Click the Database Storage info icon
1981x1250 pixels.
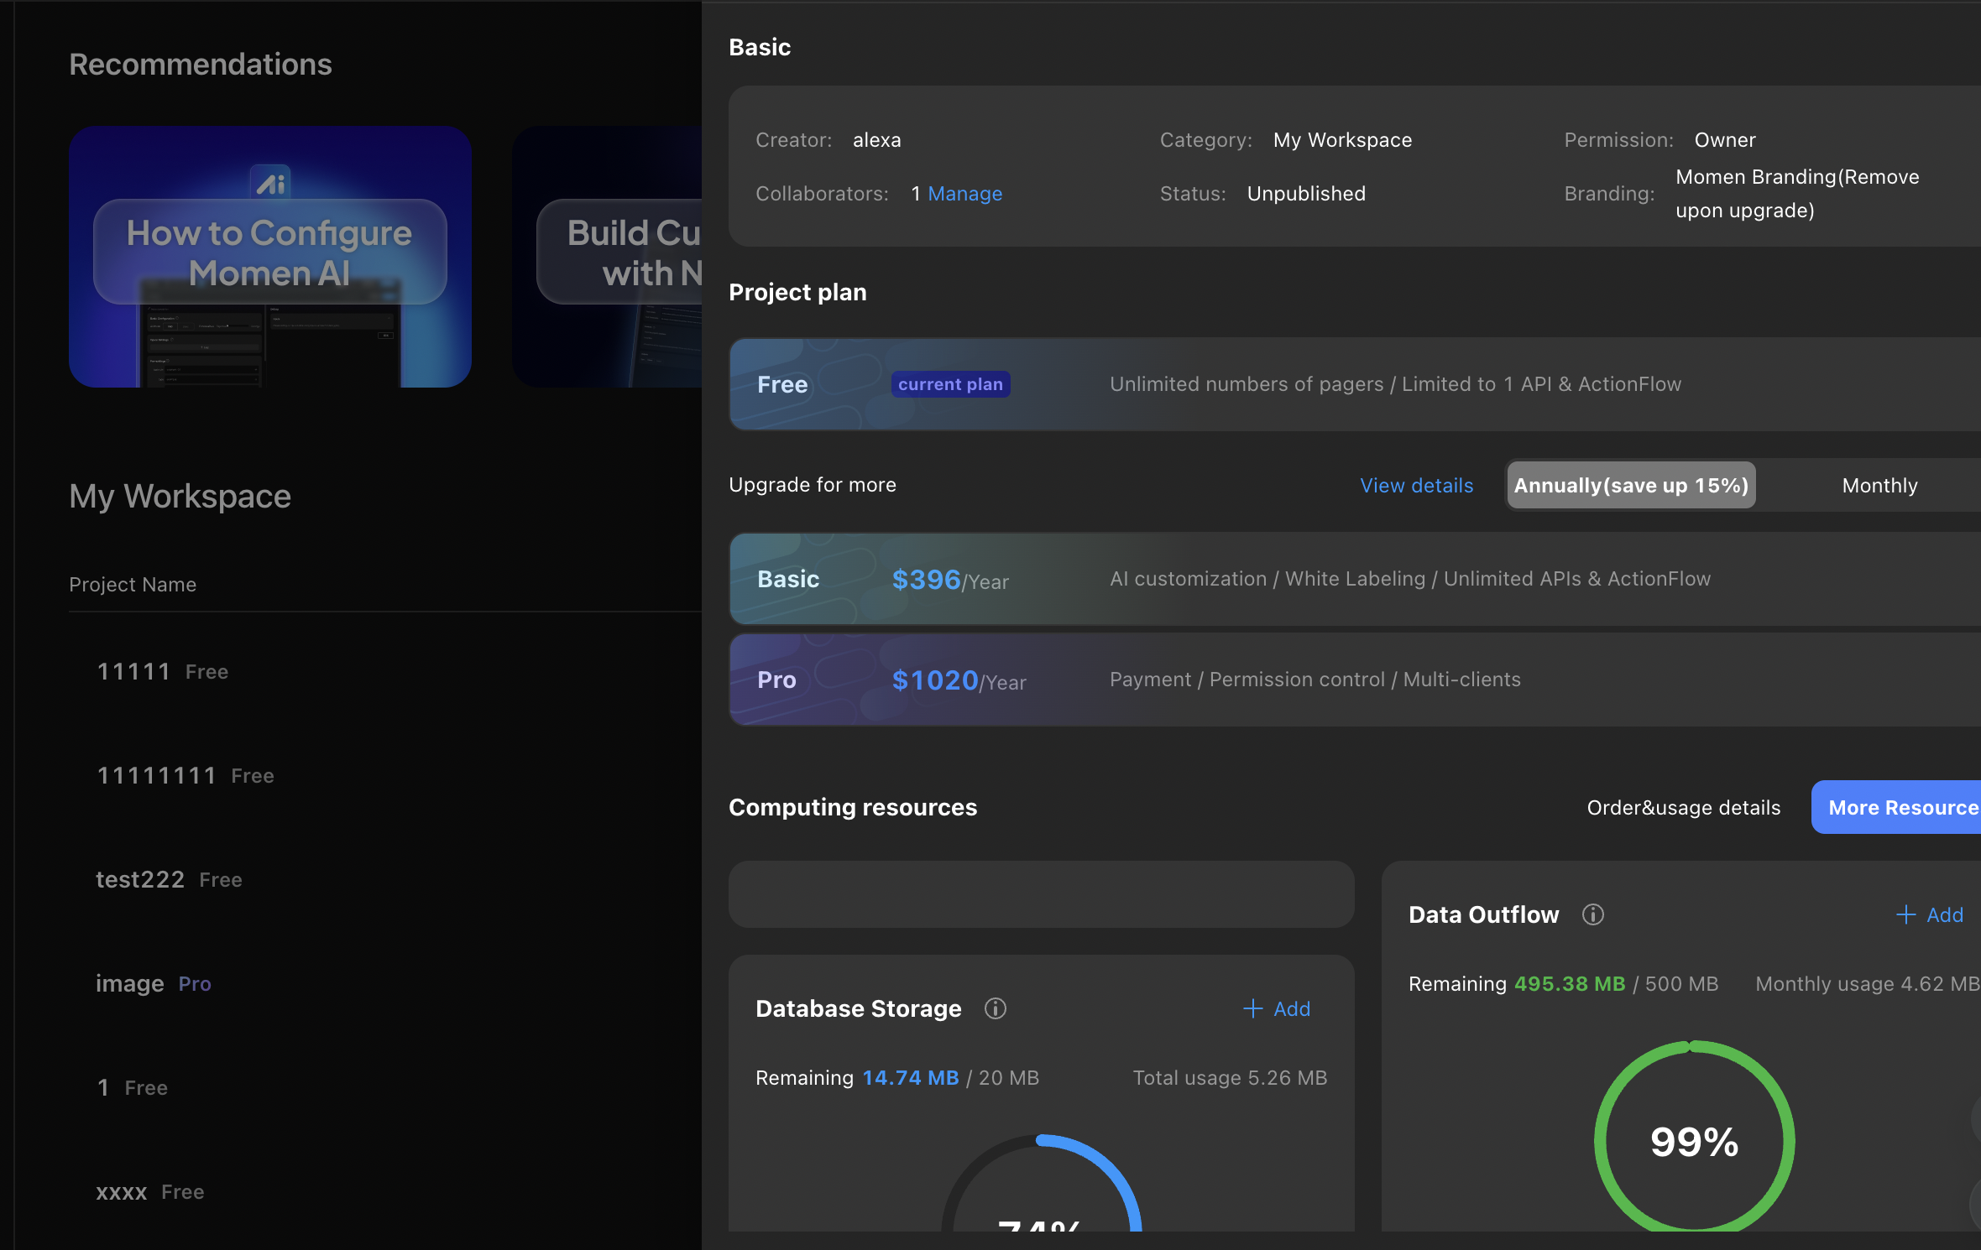click(x=996, y=1008)
